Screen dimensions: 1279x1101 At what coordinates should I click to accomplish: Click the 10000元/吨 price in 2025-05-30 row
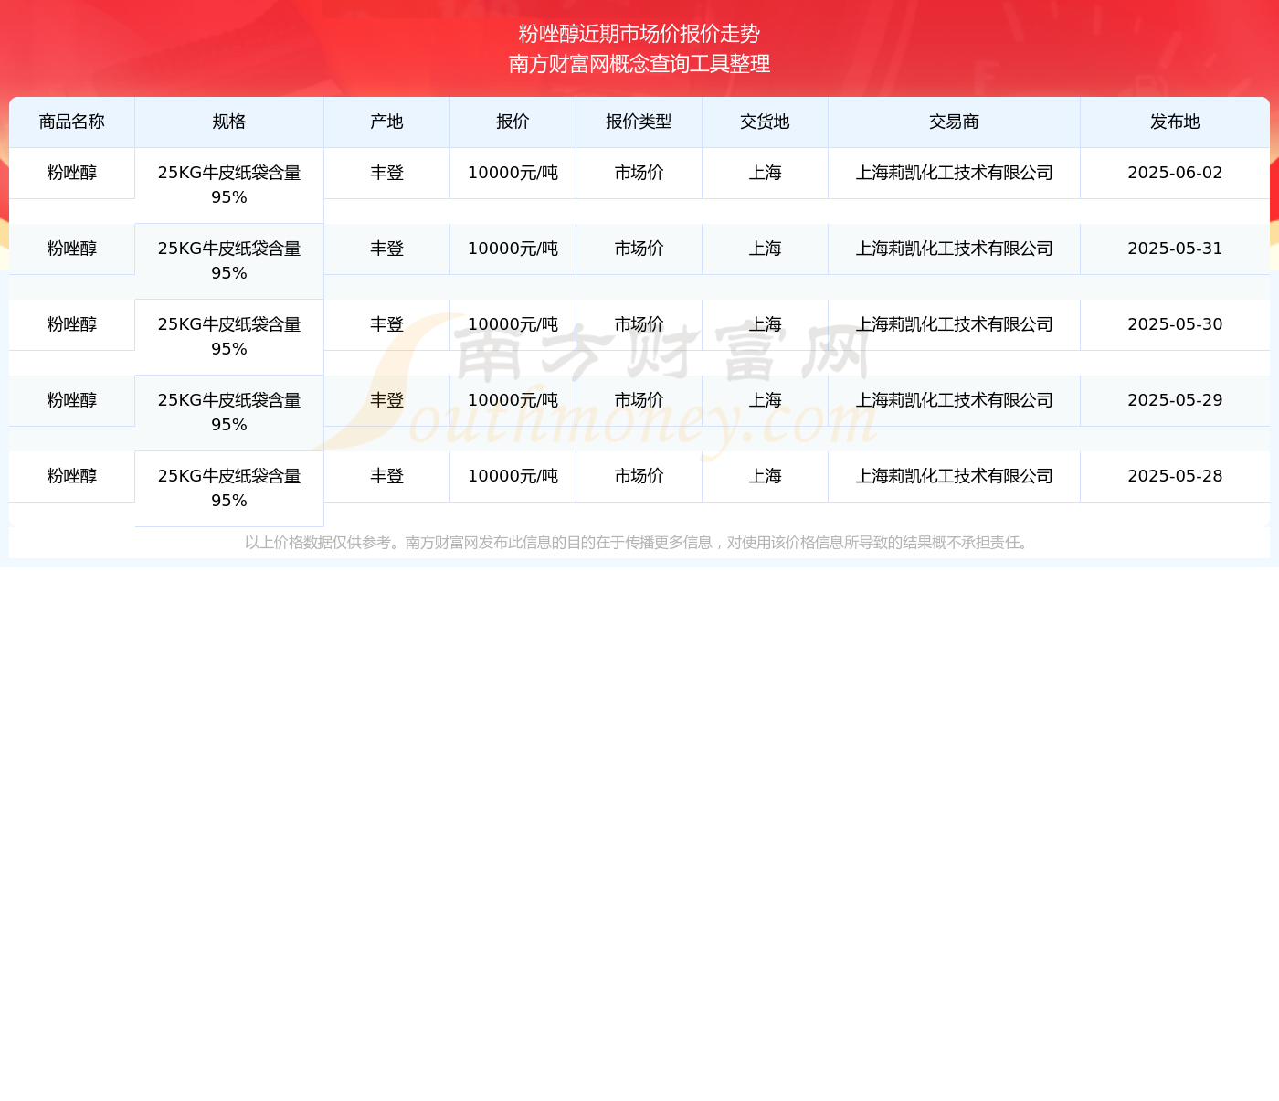[513, 324]
